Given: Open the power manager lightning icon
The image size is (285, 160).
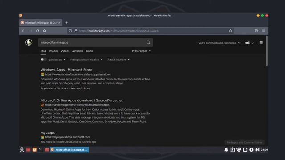Looking at the screenshot, I should [251, 150].
